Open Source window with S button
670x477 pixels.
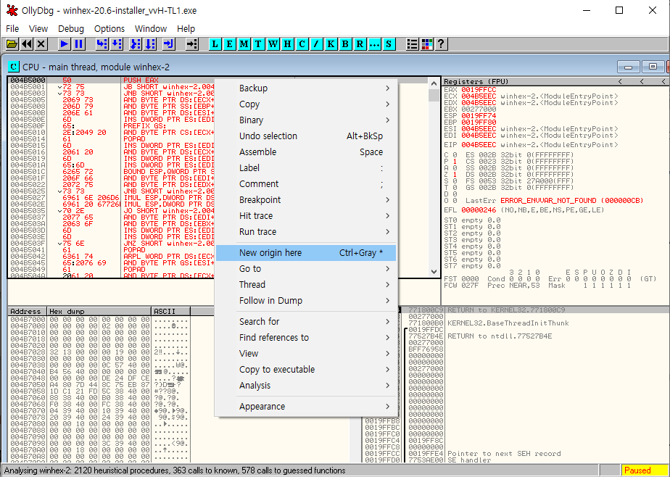click(x=389, y=43)
